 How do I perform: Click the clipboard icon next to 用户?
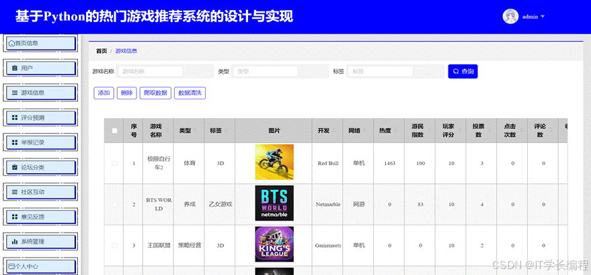(15, 68)
